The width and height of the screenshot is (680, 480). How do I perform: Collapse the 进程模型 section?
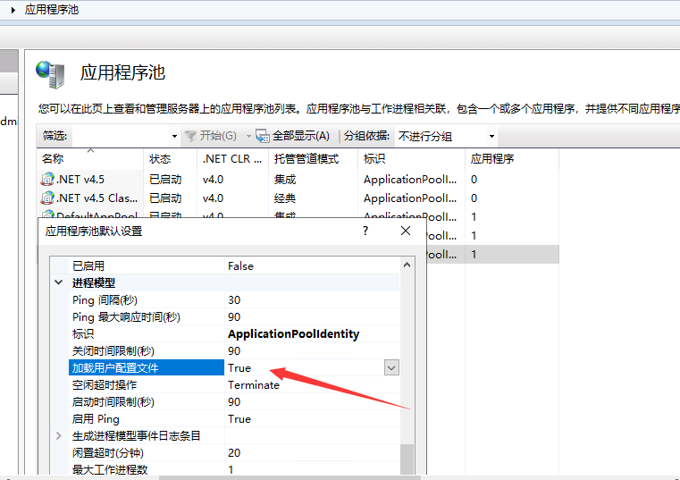tap(60, 282)
